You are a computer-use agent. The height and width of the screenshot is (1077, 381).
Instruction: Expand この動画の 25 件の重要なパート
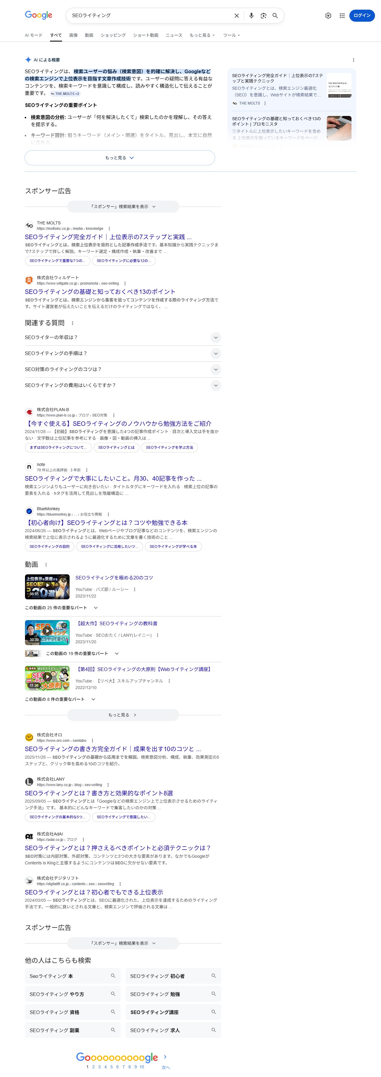61,608
